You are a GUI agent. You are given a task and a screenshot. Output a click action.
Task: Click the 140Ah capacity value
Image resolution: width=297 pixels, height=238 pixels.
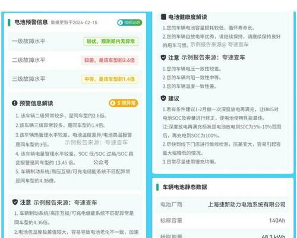point(277,220)
